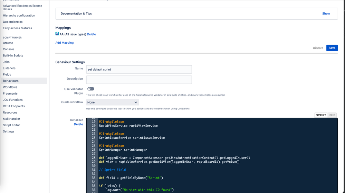Click the Discard button
Screen dimensions: 345x193
coord(318,48)
